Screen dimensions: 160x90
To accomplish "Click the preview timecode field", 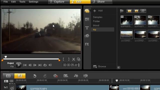I will (70, 65).
